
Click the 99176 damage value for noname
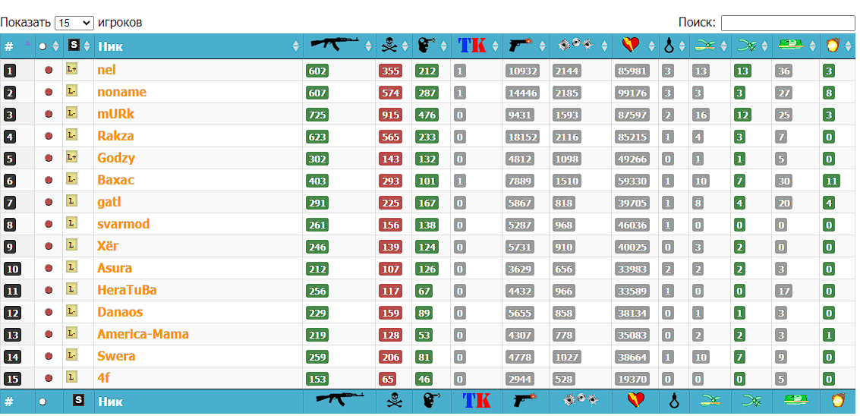632,93
